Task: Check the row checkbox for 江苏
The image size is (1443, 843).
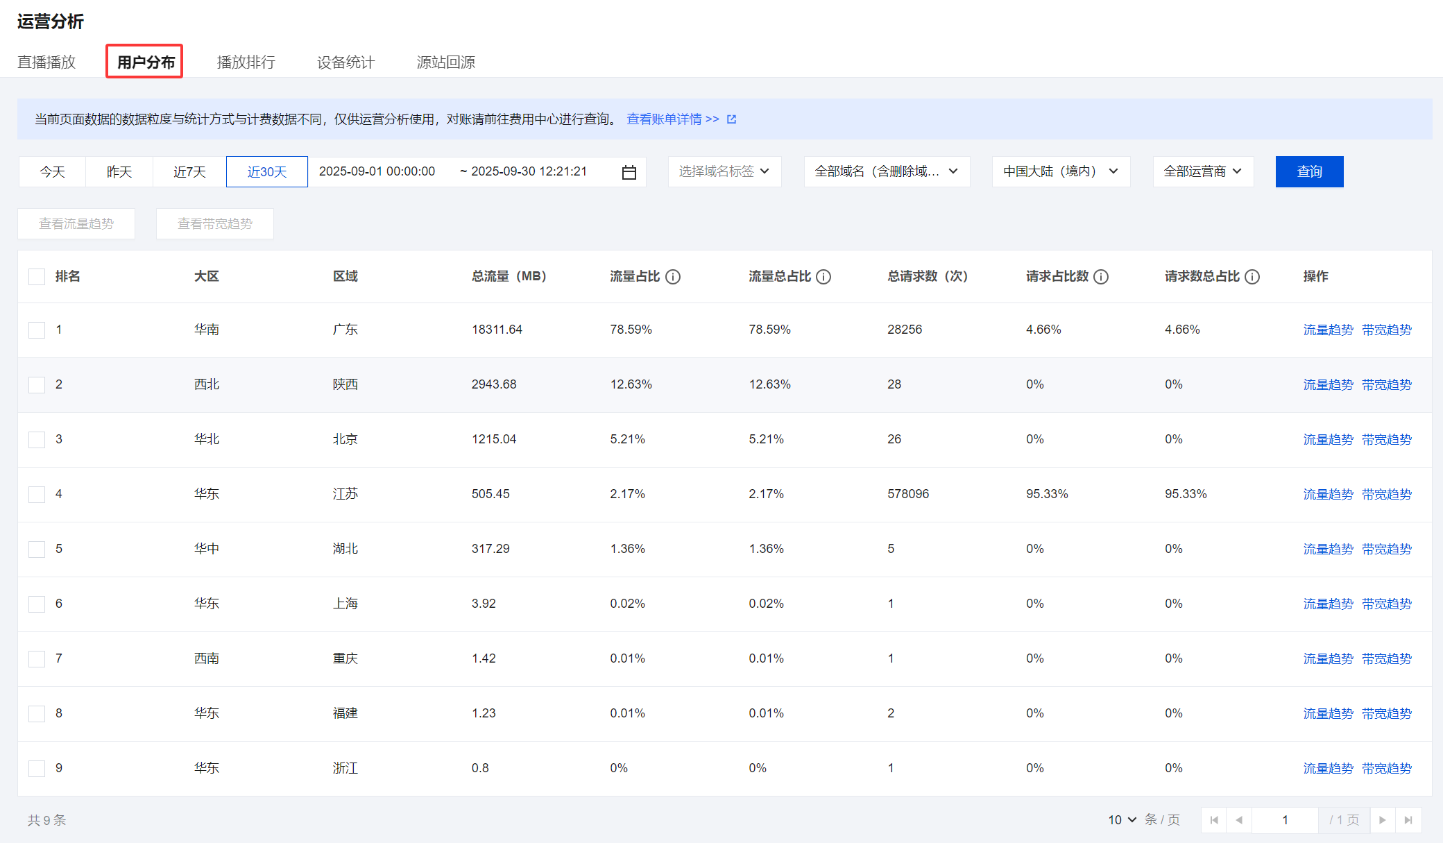Action: point(37,495)
